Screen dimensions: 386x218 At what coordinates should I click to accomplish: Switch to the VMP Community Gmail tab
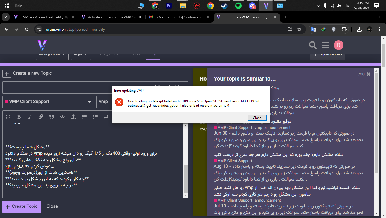[x=176, y=17]
